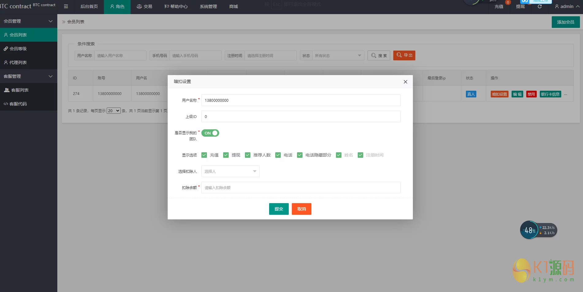This screenshot has width=583, height=292.
Task: Toggle the 是否显示我的团队 ON switch
Action: pyautogui.click(x=210, y=133)
